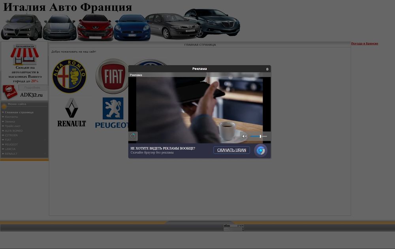Click the grey Citroen car in header
The height and width of the screenshot is (249, 395).
pos(60,28)
